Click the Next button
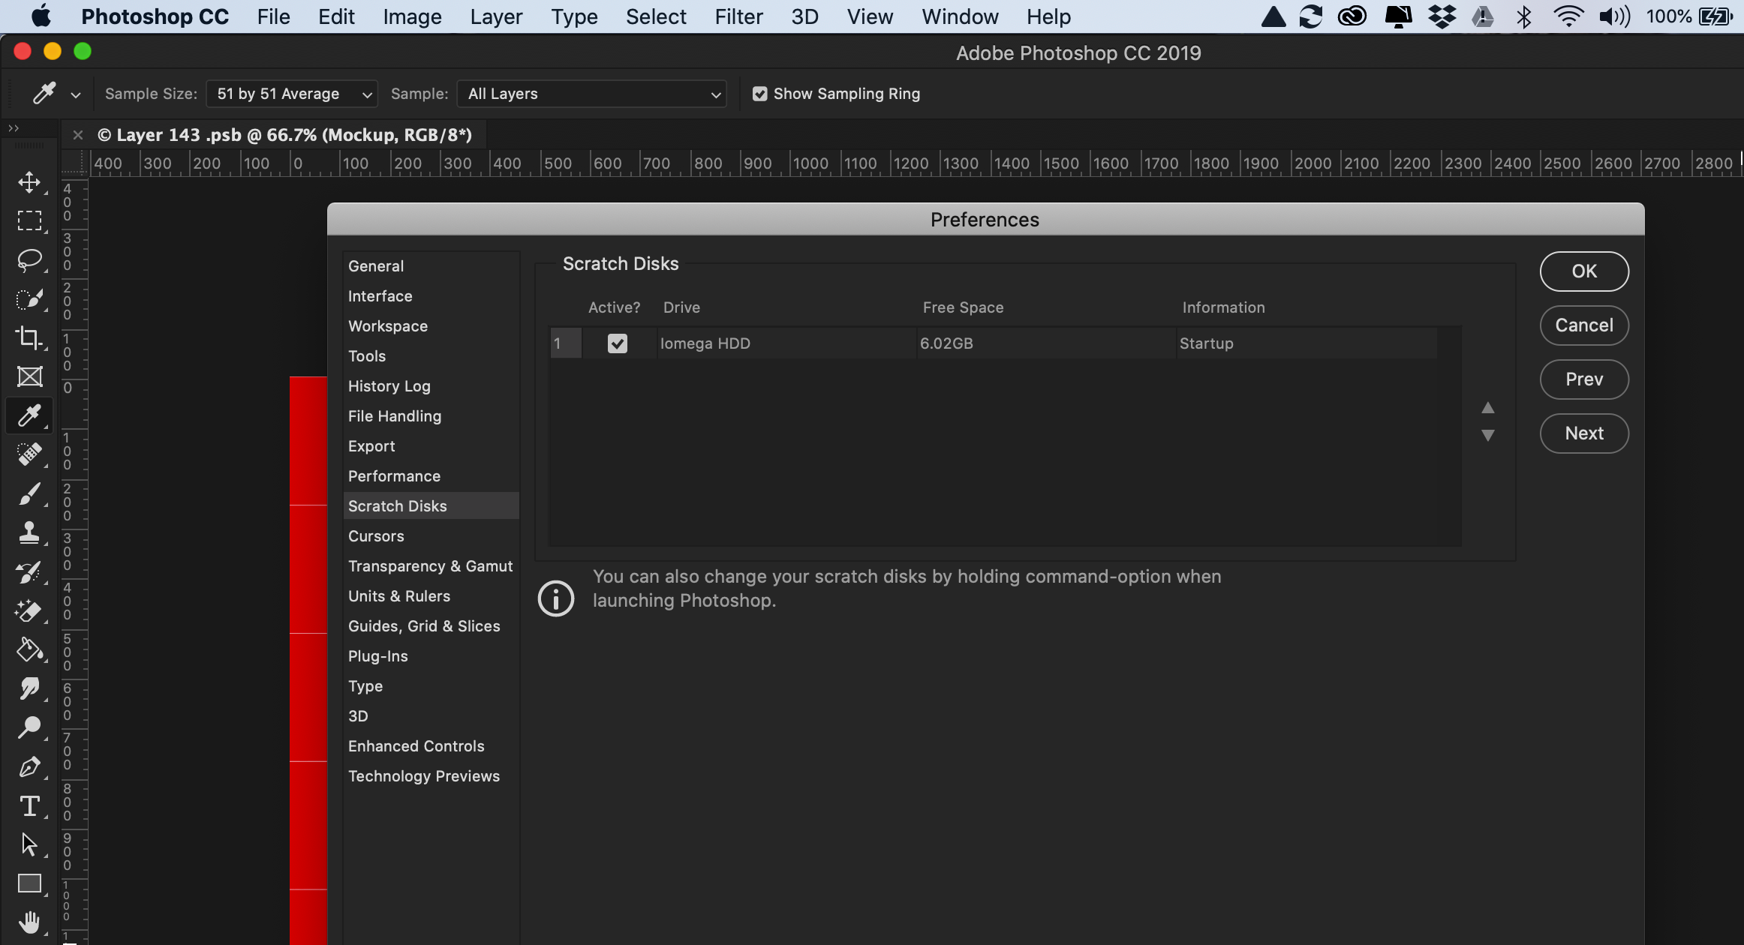Image resolution: width=1744 pixels, height=945 pixels. pyautogui.click(x=1583, y=433)
